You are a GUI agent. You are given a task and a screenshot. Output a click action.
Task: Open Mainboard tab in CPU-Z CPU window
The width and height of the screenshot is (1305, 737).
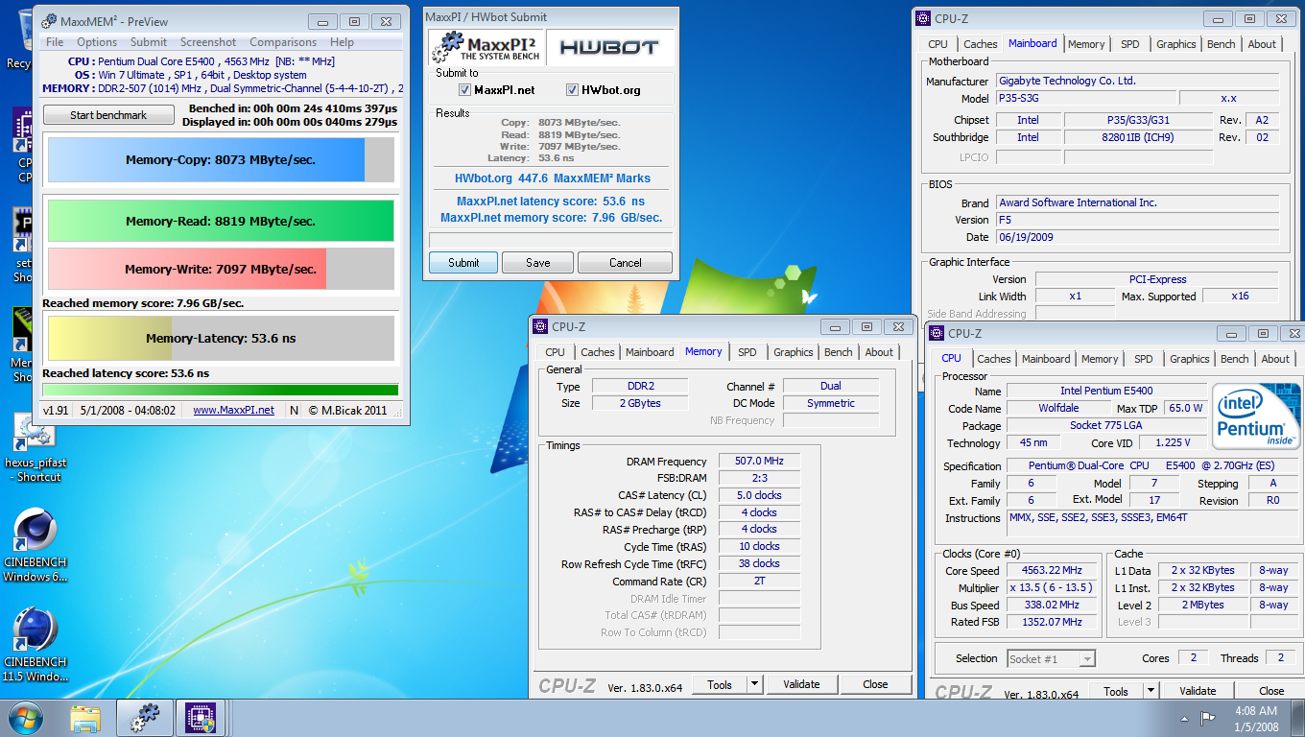coord(1046,359)
